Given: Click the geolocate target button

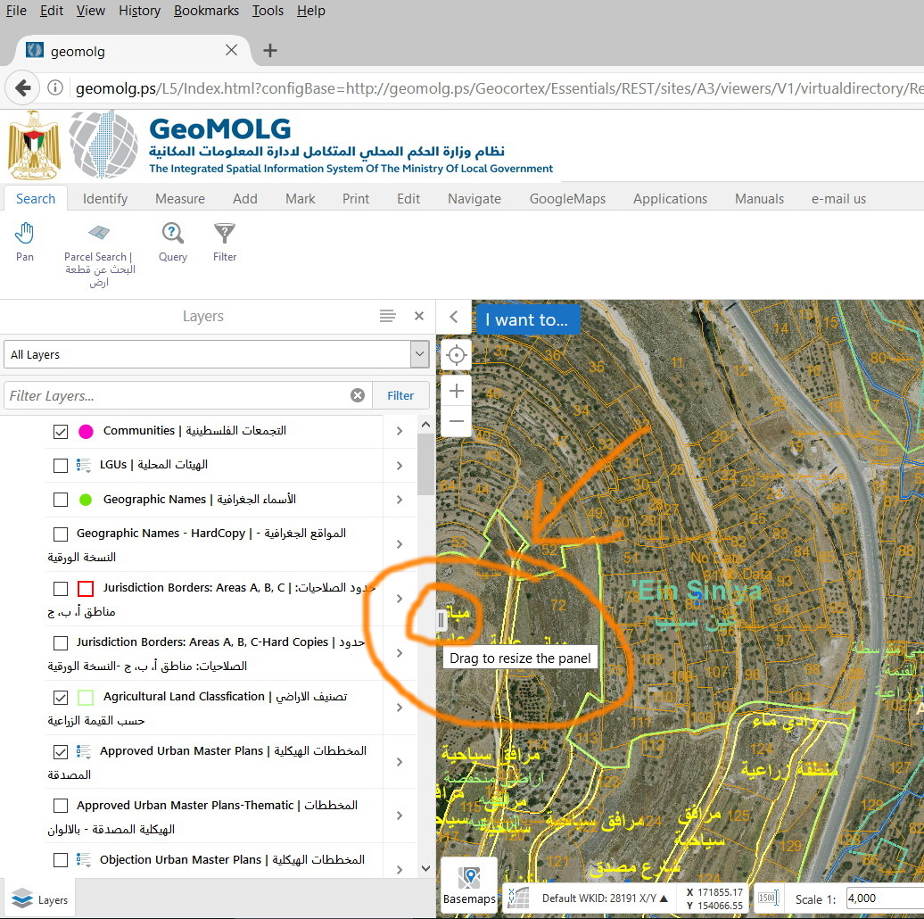Looking at the screenshot, I should click(457, 355).
